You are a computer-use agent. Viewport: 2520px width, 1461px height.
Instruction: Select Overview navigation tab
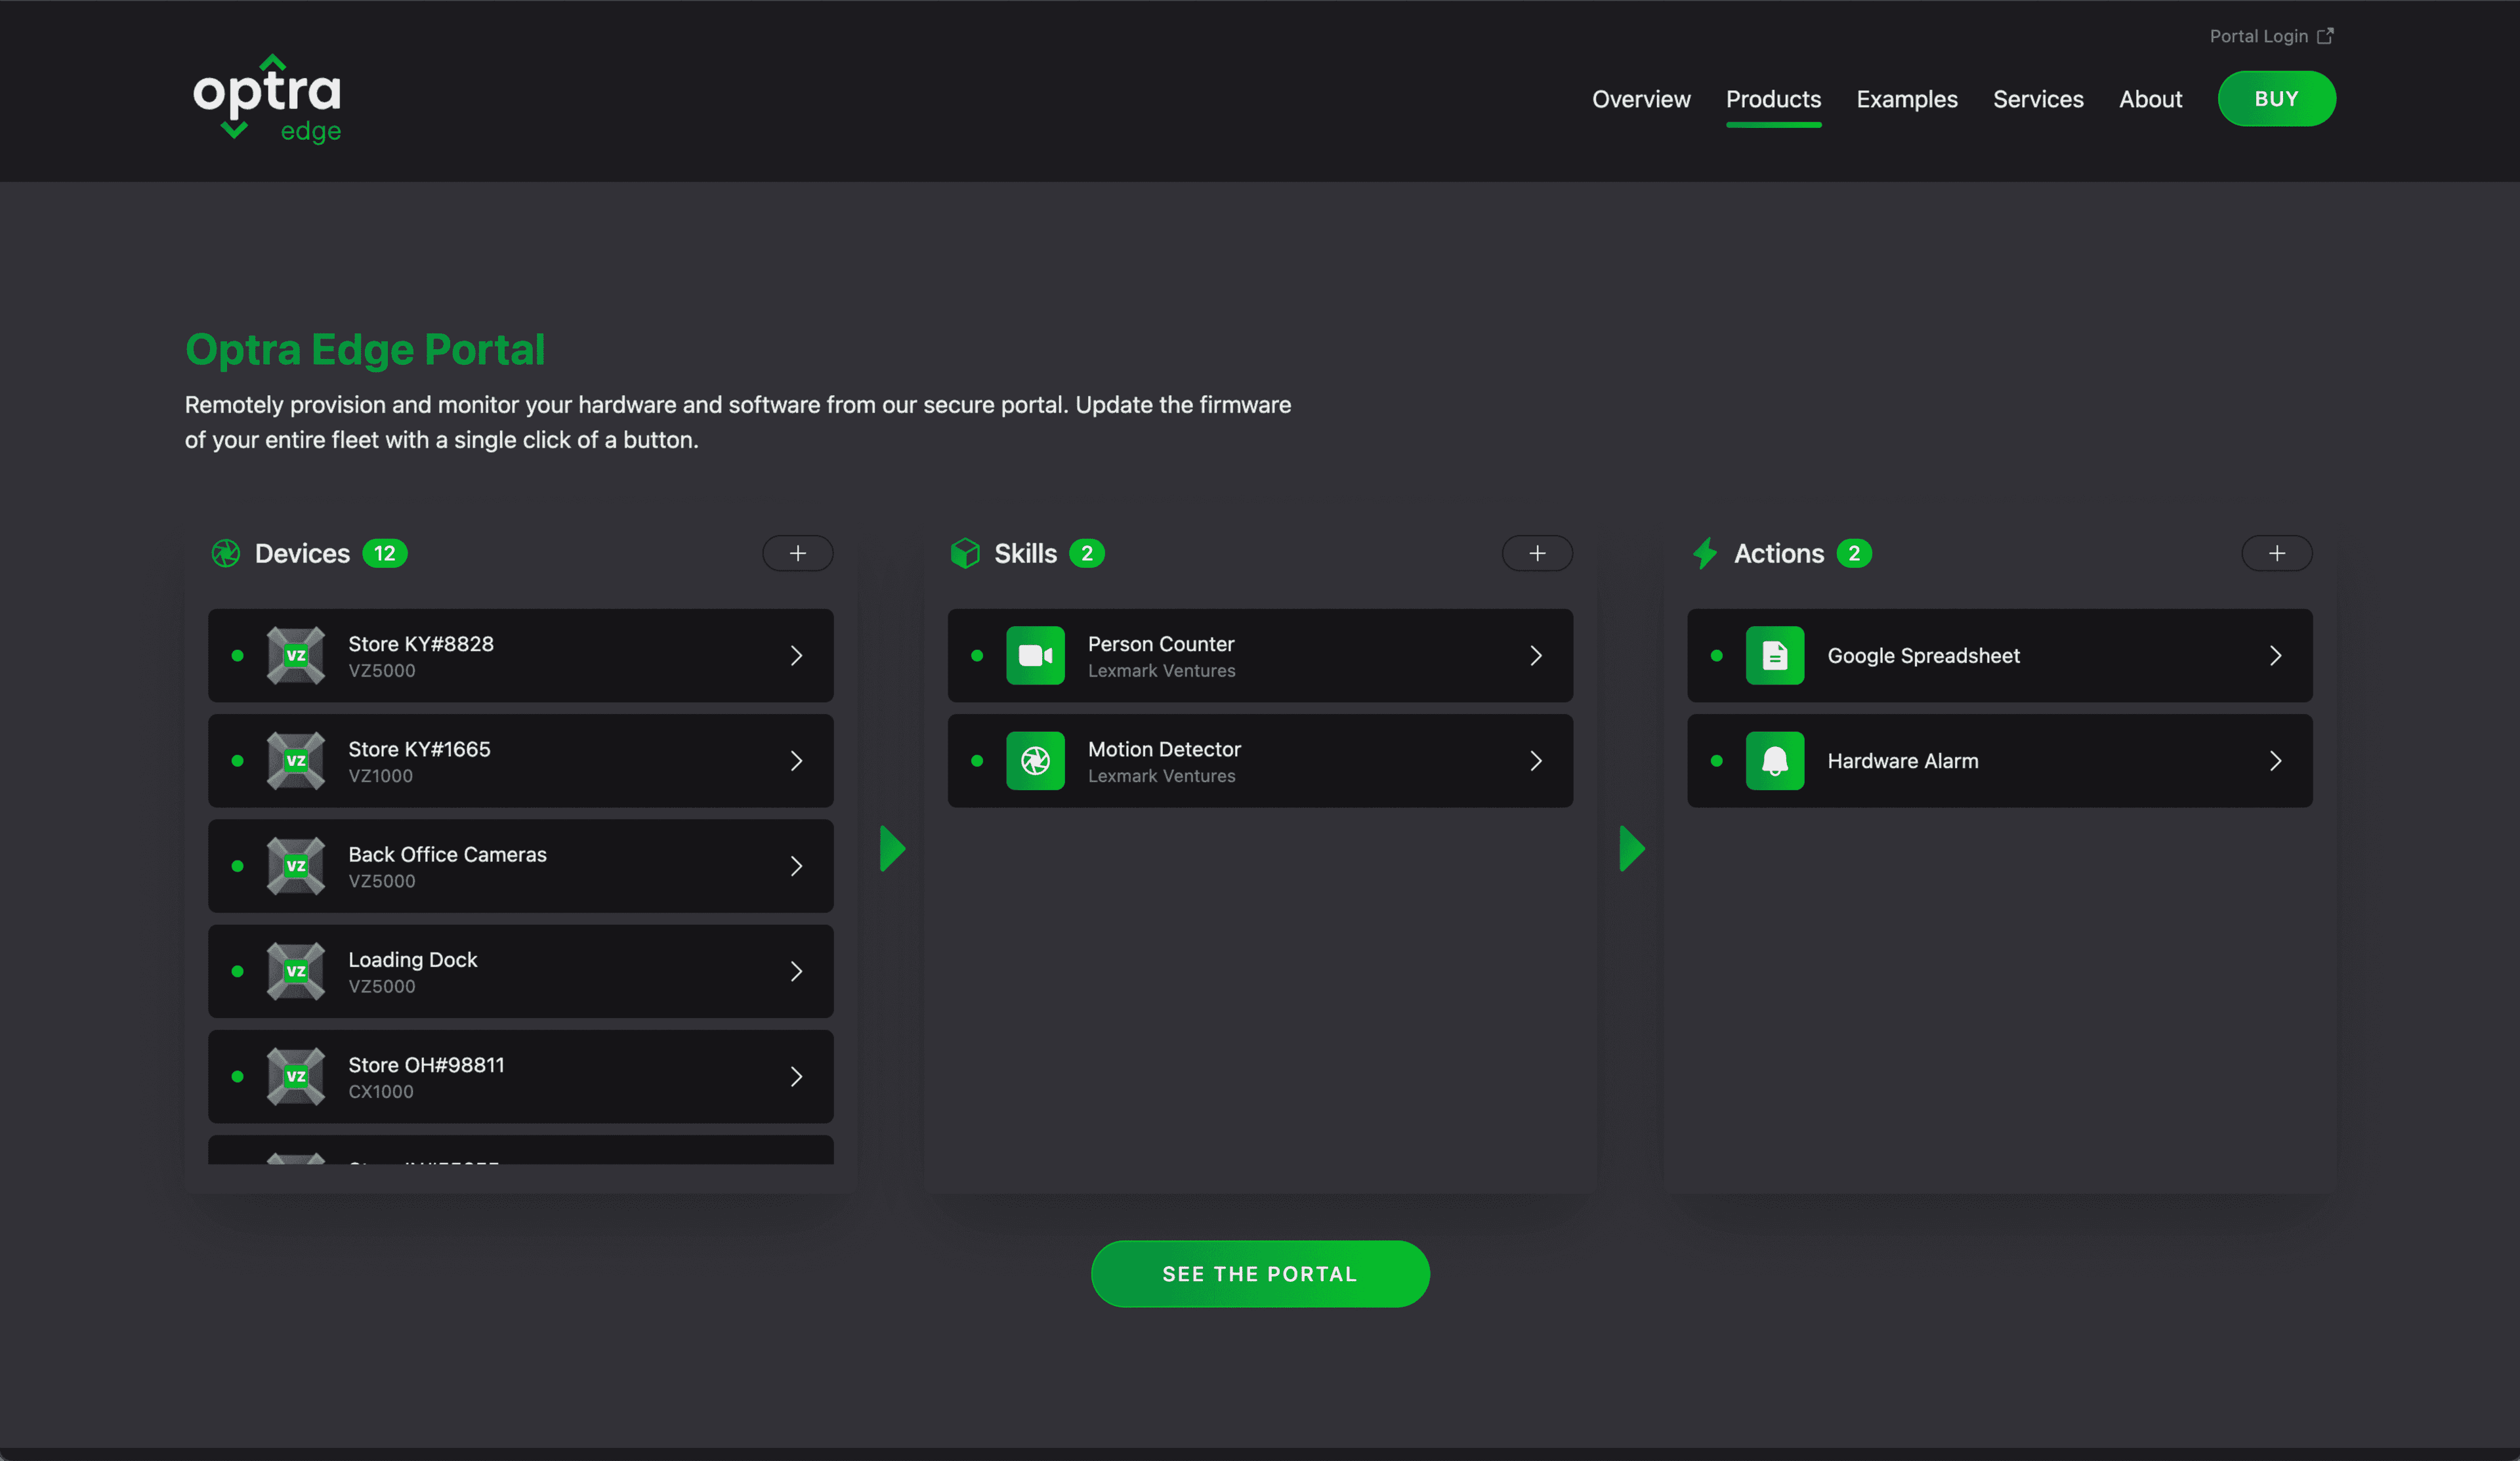coord(1642,97)
